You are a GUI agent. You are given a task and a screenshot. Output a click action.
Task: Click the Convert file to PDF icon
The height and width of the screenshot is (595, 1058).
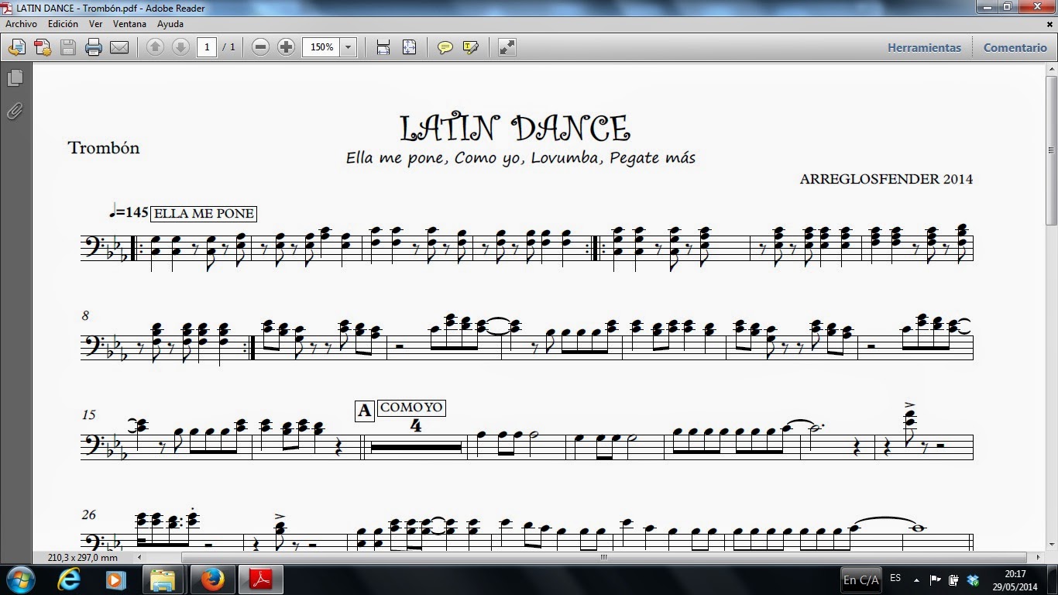point(42,47)
